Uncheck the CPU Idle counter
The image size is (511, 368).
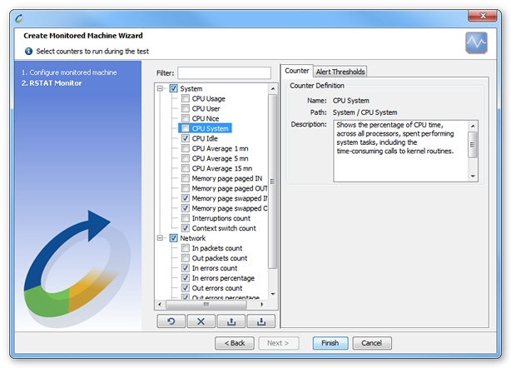pos(186,138)
